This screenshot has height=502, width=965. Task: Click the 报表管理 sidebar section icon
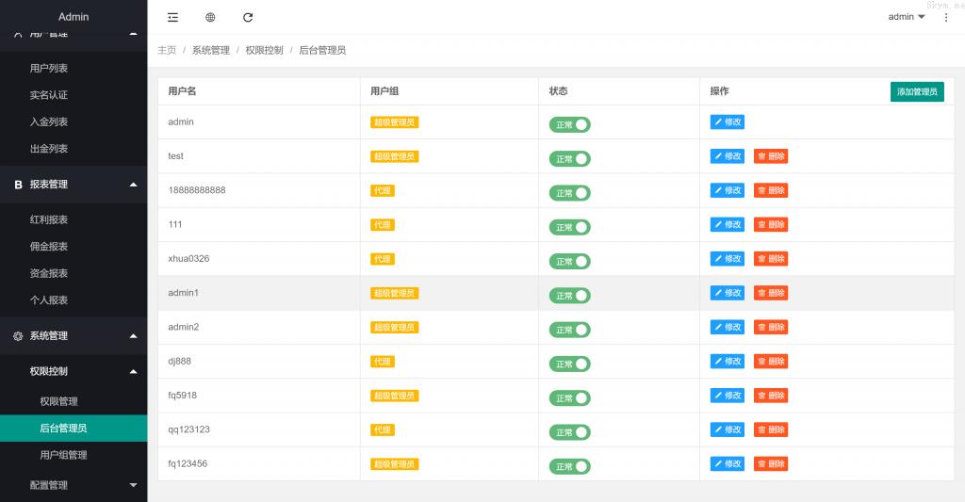coord(18,185)
